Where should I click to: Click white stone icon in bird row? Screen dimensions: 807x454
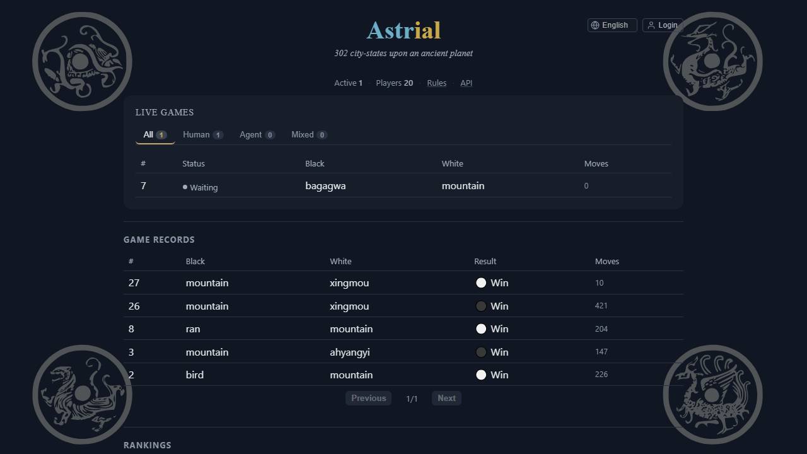pos(481,375)
